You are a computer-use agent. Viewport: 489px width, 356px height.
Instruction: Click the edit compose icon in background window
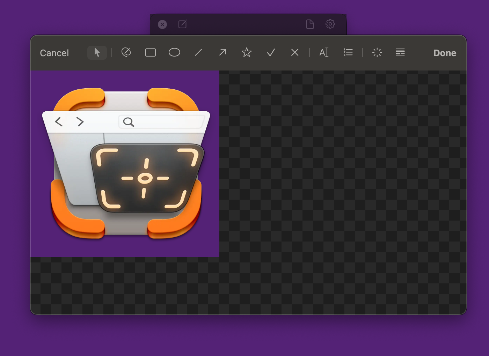(x=183, y=24)
